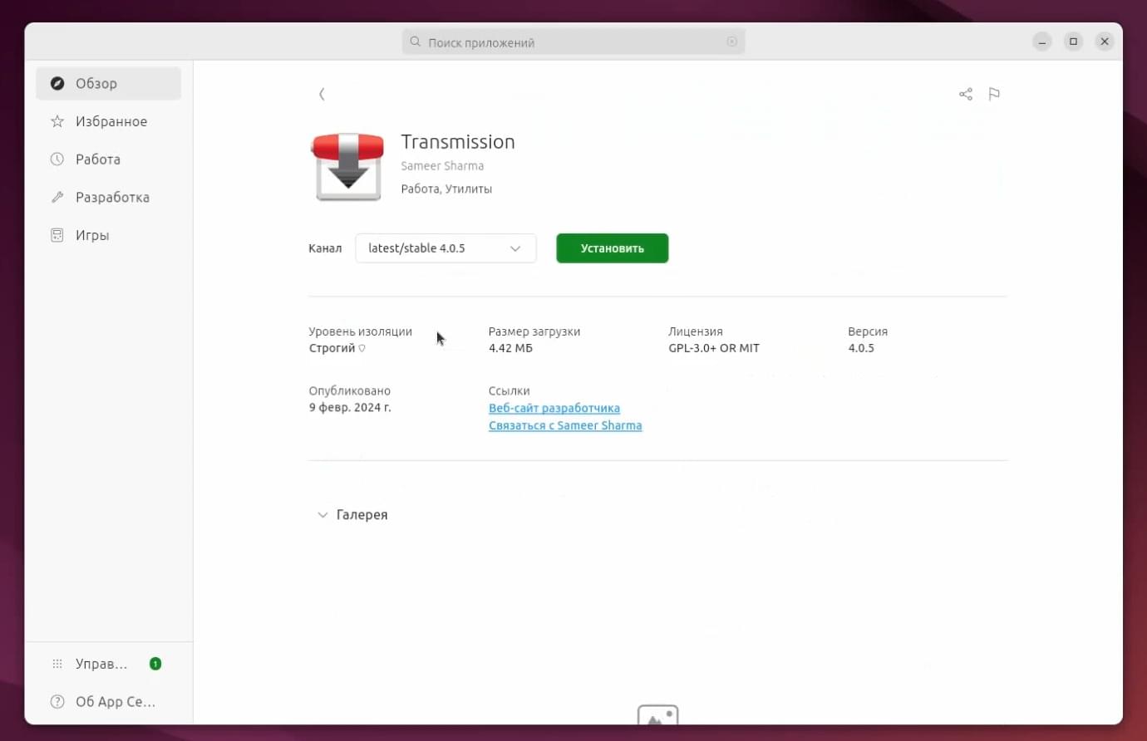Click the Transmission app icon

(347, 166)
